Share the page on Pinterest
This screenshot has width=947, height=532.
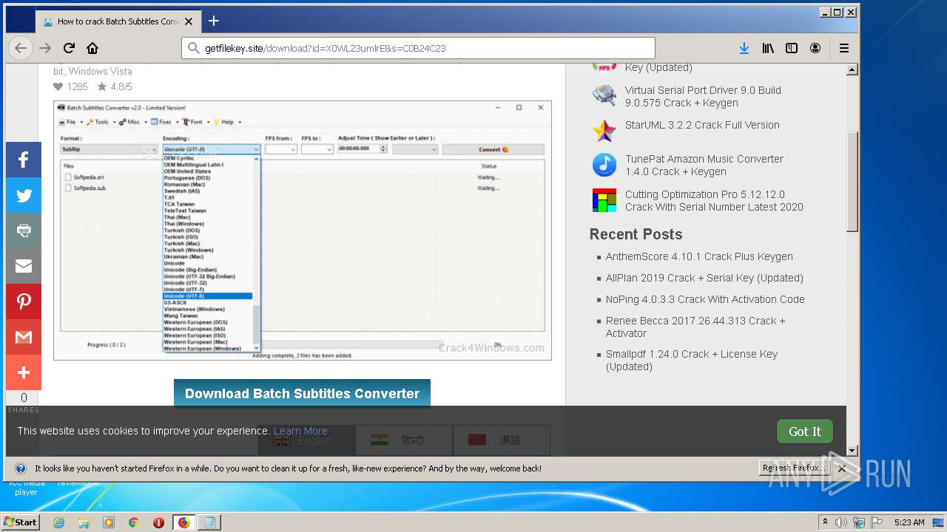pyautogui.click(x=24, y=301)
